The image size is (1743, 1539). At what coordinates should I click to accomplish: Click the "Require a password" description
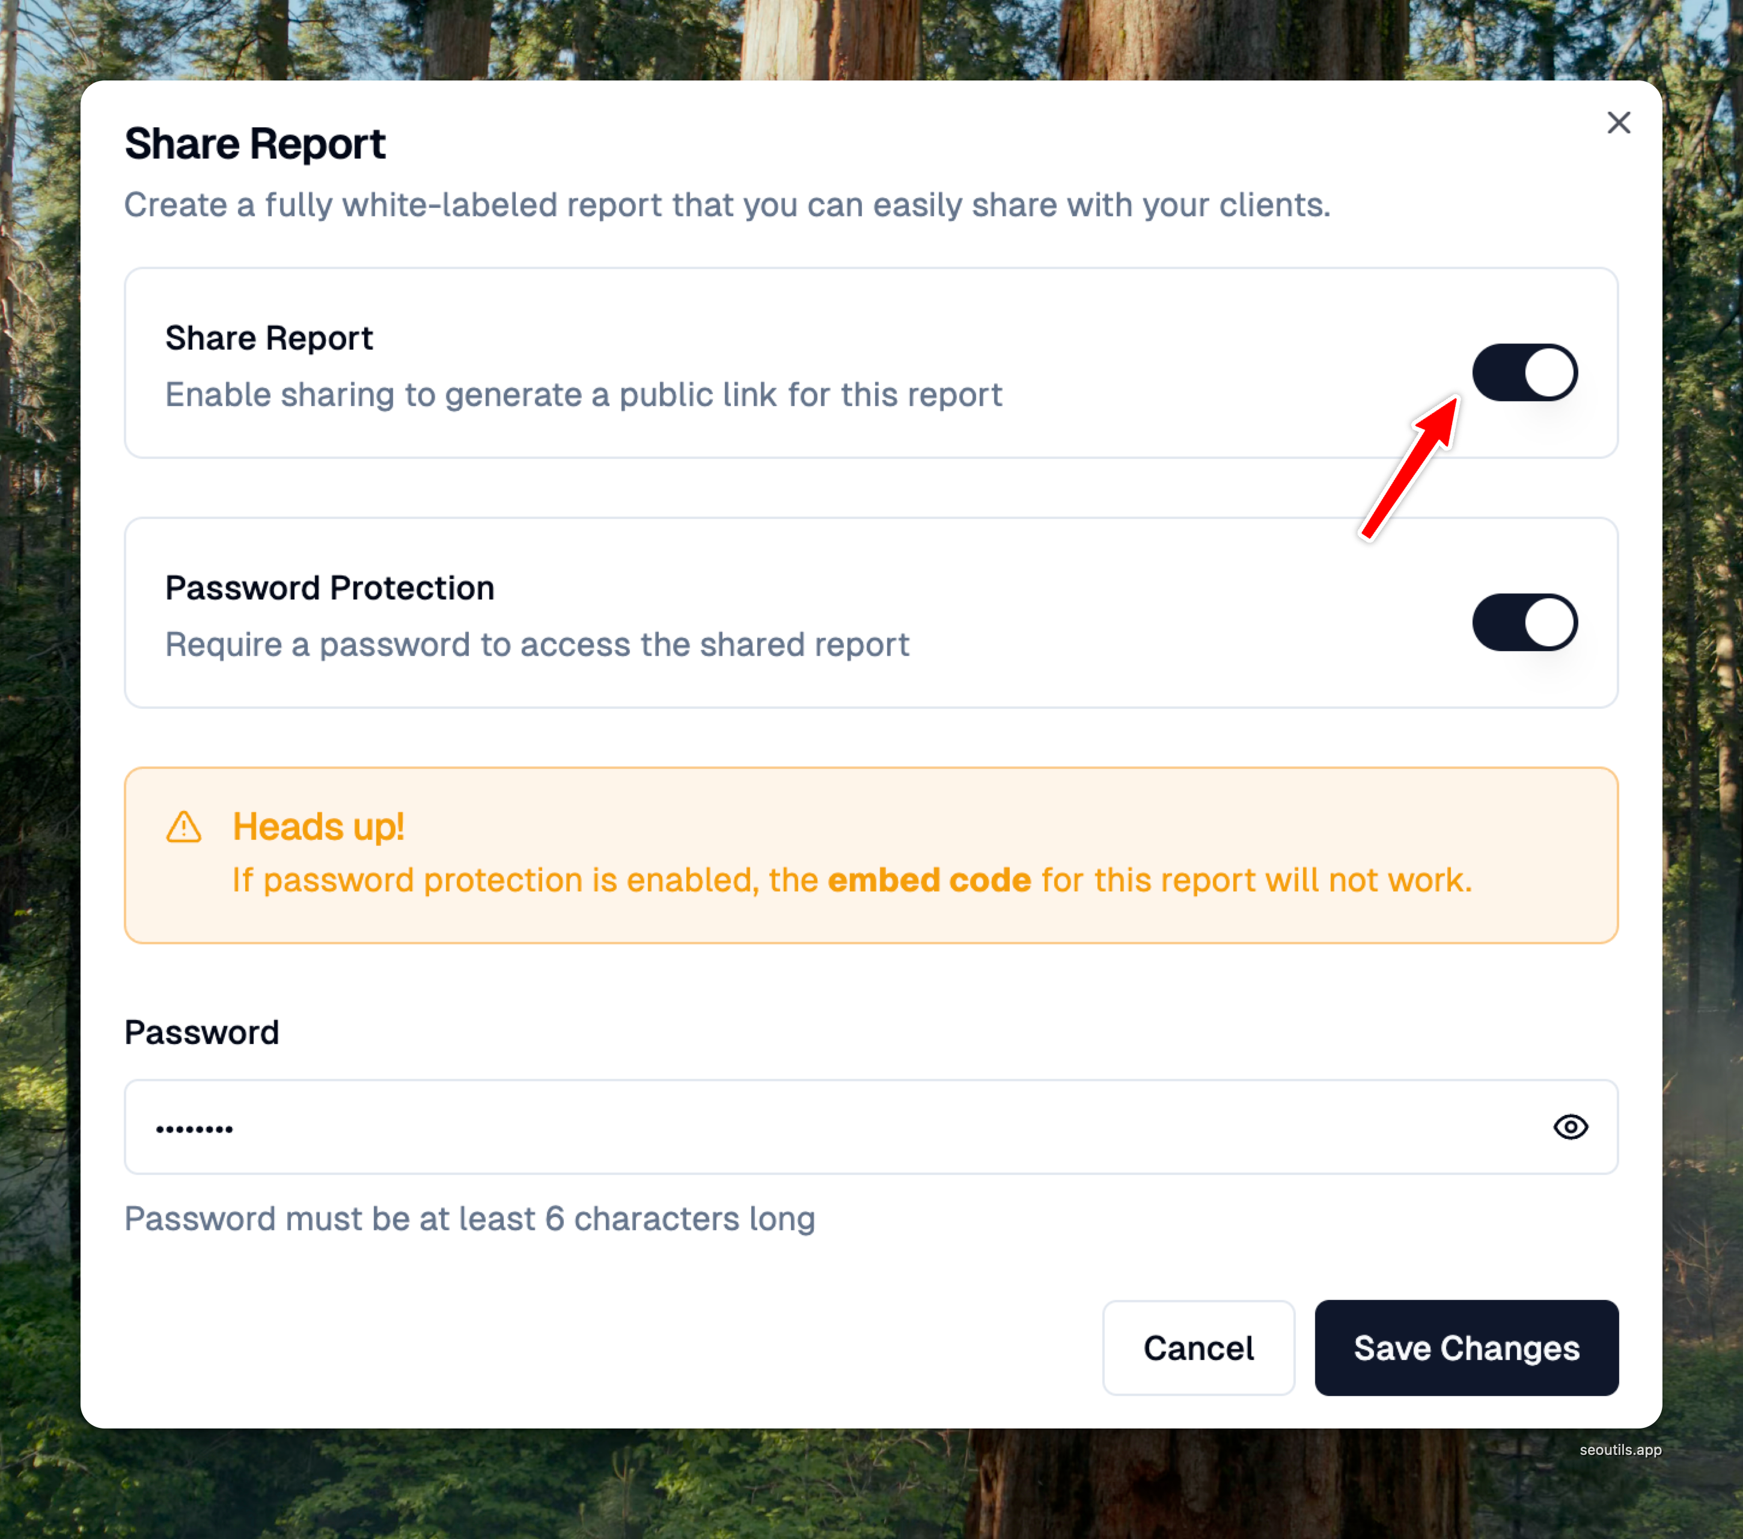click(x=537, y=644)
